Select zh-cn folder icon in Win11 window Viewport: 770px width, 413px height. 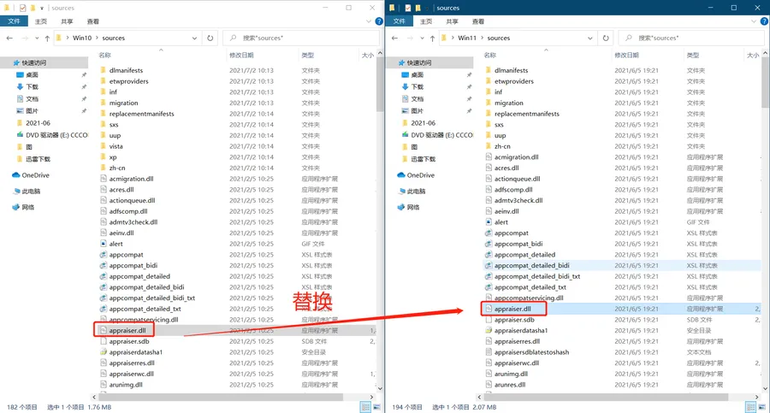coord(489,146)
